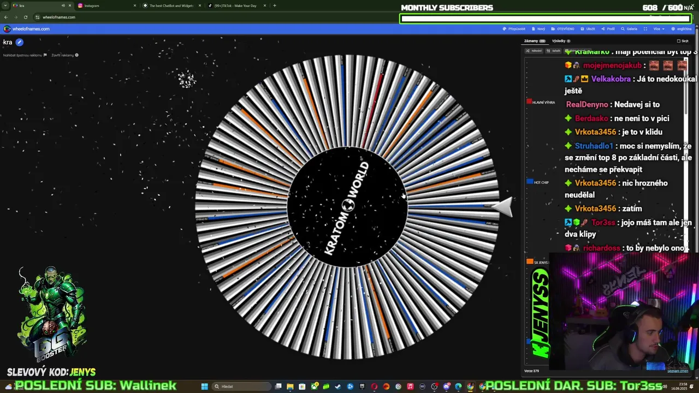Spin the wheel by clicking the Kratom World center

347,207
